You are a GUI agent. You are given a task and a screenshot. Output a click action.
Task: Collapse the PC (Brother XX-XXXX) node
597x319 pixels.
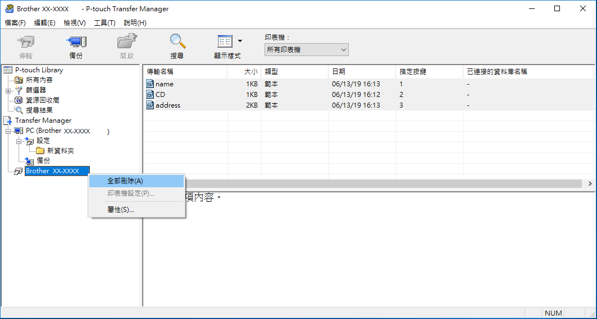click(x=8, y=131)
